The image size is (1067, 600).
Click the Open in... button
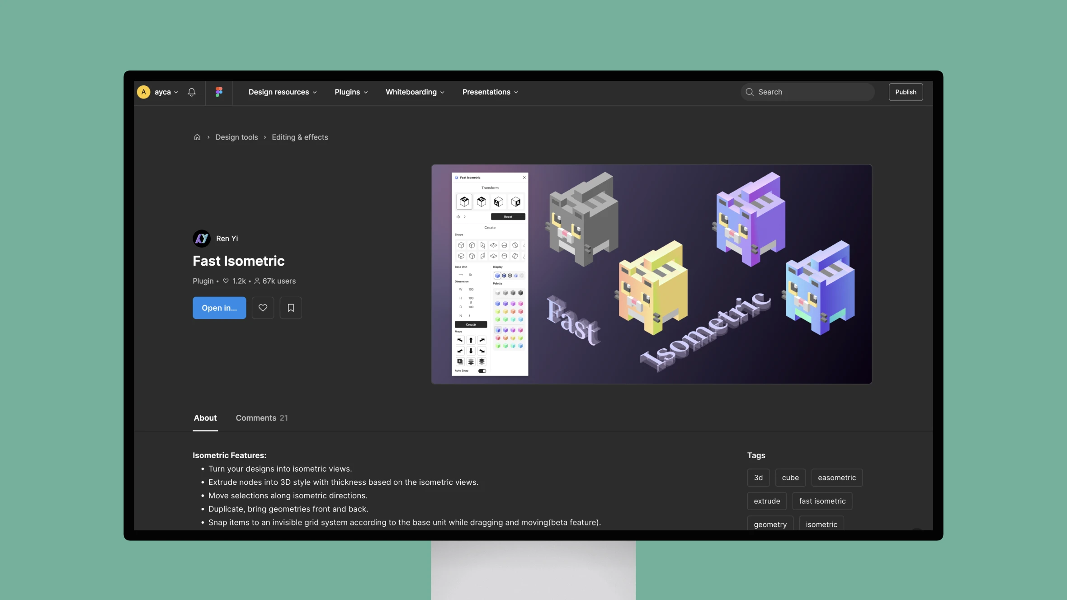coord(219,308)
